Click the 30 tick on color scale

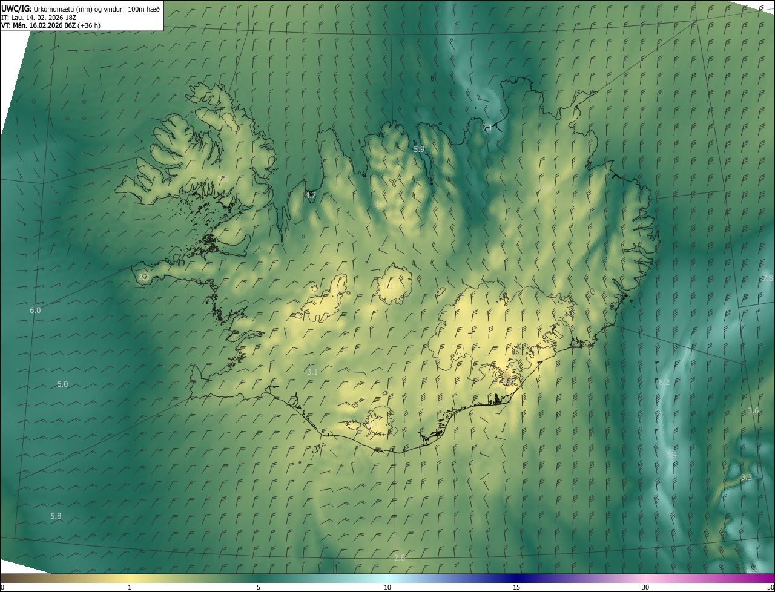pos(645,587)
